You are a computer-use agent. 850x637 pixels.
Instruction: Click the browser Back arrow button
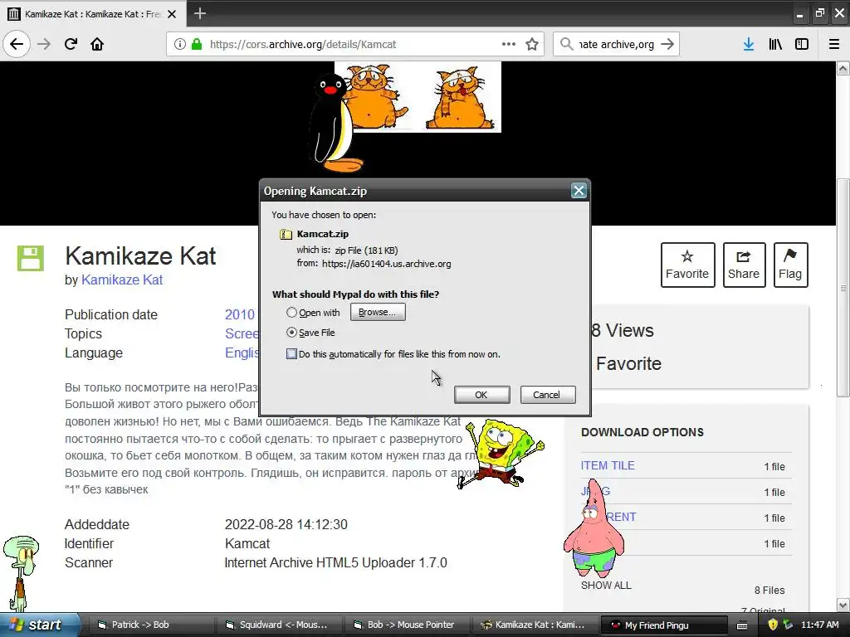(17, 44)
